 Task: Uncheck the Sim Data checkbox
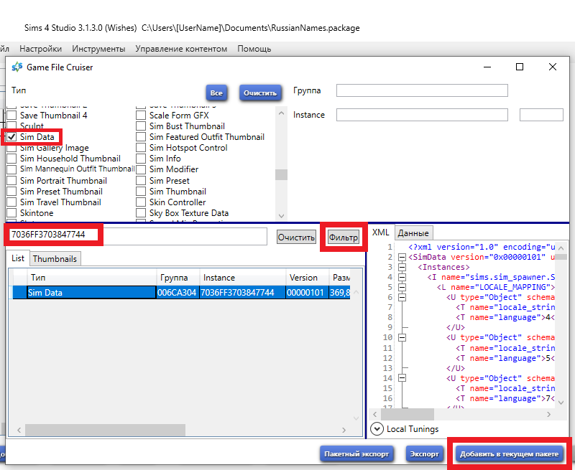[11, 136]
